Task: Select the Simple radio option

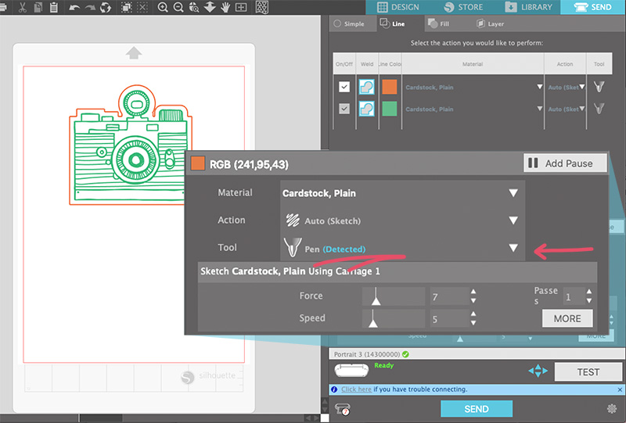Action: 337,23
